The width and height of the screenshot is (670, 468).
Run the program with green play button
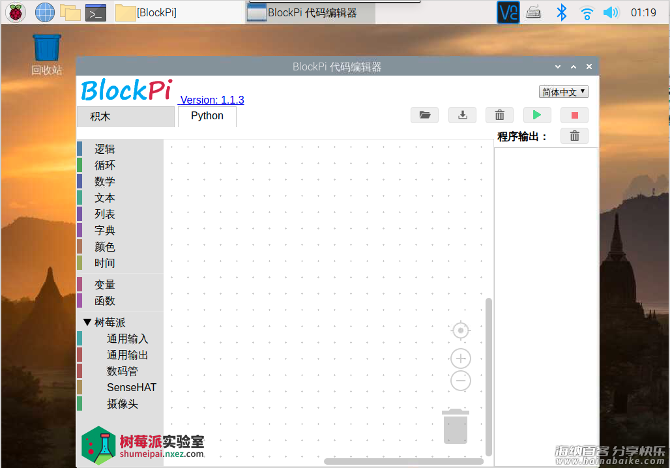pos(536,115)
